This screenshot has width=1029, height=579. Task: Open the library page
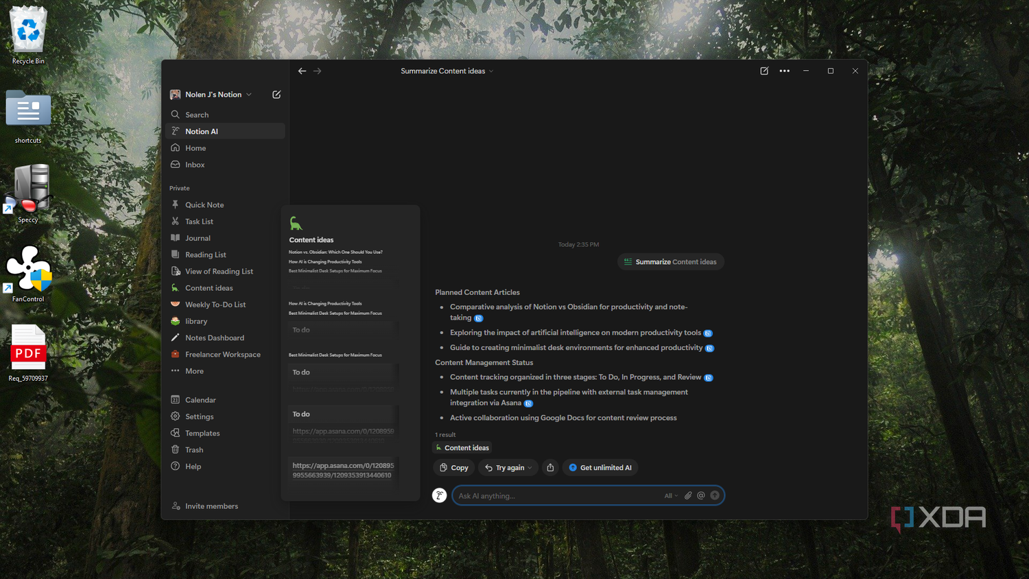226,321
